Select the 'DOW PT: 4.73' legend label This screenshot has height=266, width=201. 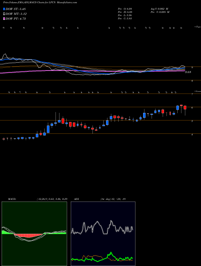coord(16,19)
